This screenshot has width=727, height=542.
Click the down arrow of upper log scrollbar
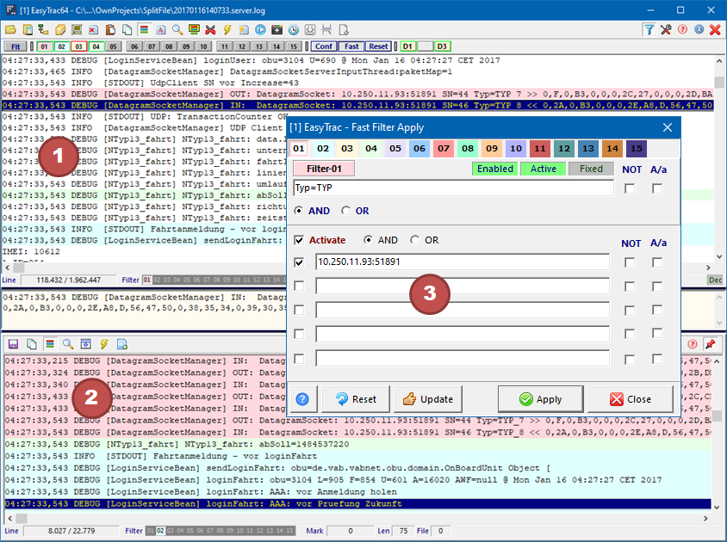tap(719, 256)
